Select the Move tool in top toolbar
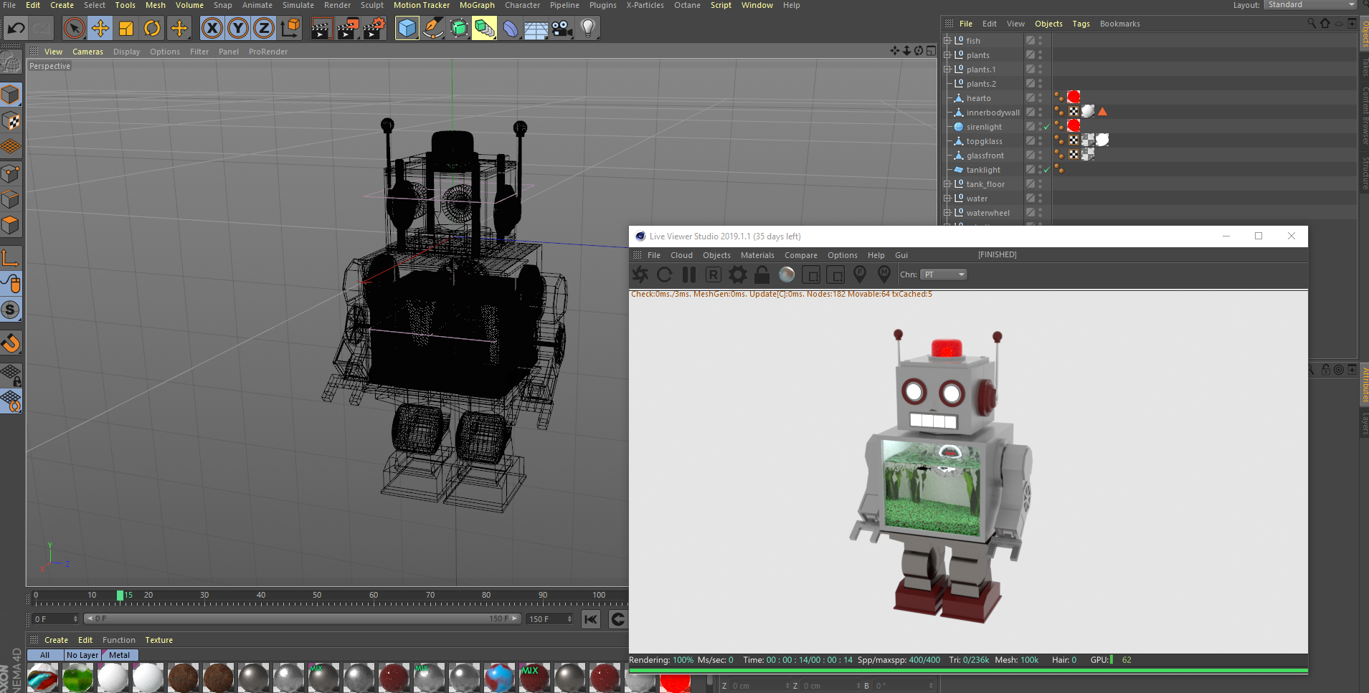The height and width of the screenshot is (693, 1369). 100,29
